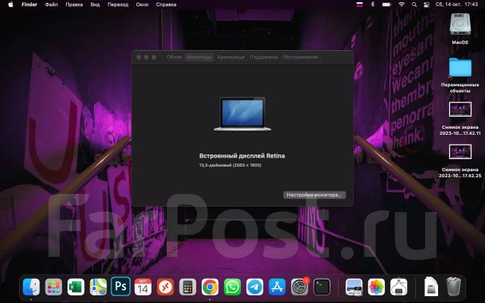Screen dimensions: 485x303
Task: Open the Справка menu
Action: [x=166, y=5]
